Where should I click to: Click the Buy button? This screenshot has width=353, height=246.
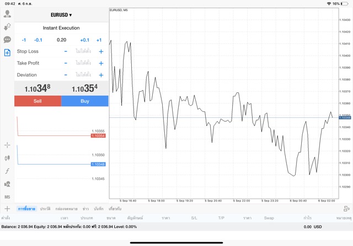(85, 101)
